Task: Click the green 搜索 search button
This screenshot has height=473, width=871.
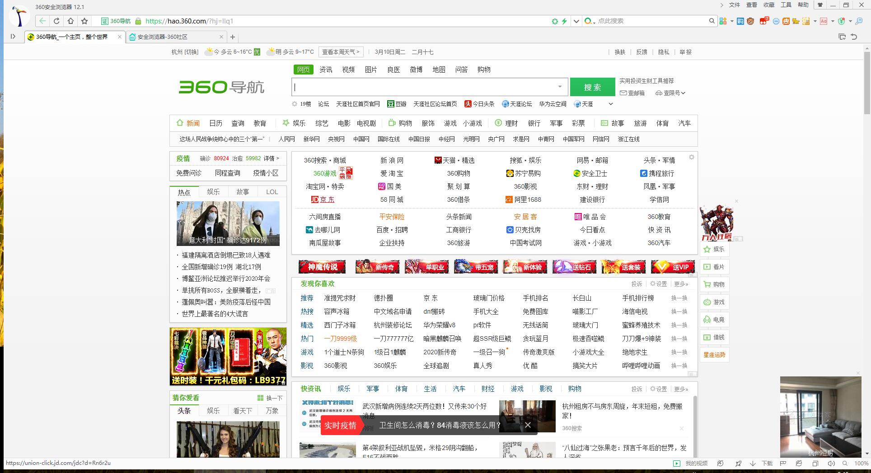Action: click(592, 87)
